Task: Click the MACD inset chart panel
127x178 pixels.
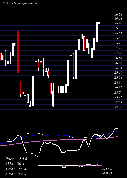Action: 70,165
